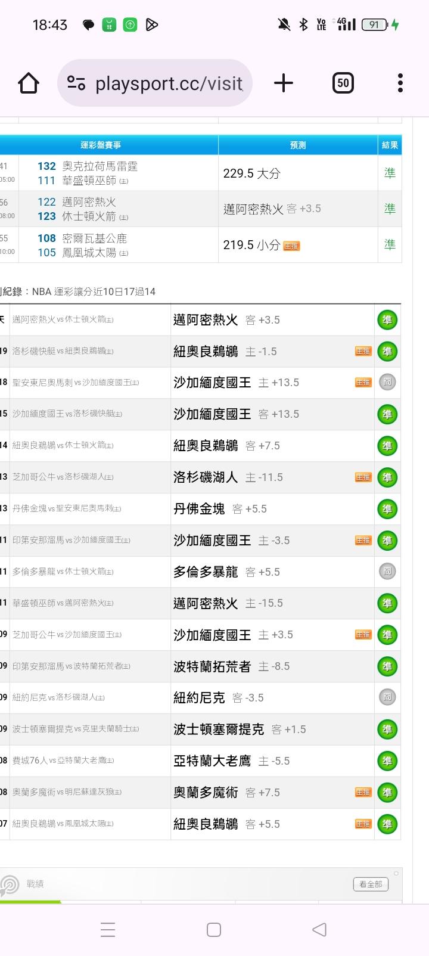Screen dimensions: 429x956
Task: Click 主推 tag on 219.5 小分 prediction
Action: click(291, 246)
